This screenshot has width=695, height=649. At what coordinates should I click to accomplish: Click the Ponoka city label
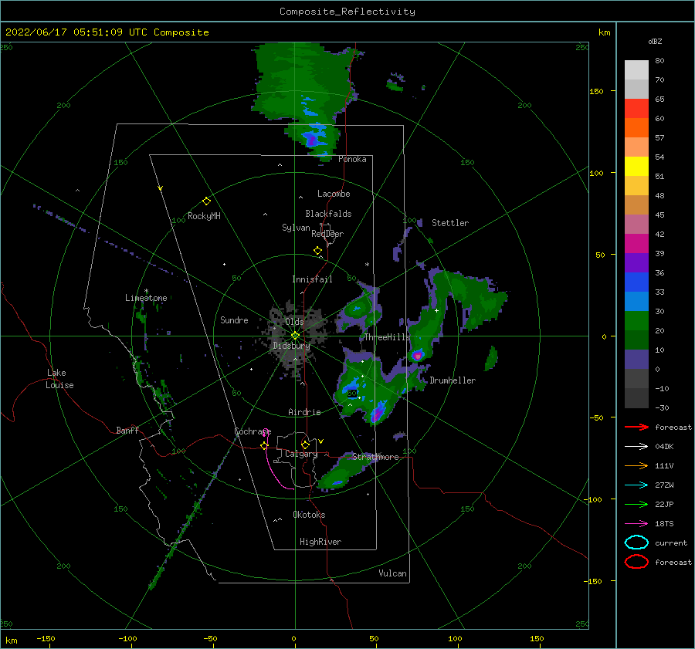352,159
